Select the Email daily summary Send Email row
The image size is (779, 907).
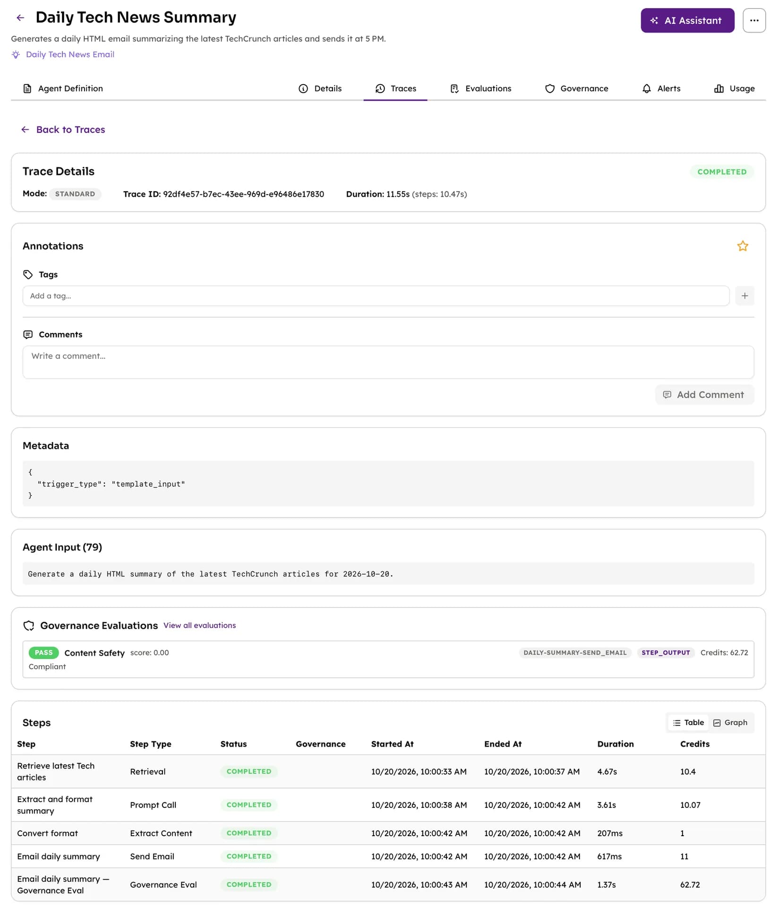pyautogui.click(x=388, y=856)
